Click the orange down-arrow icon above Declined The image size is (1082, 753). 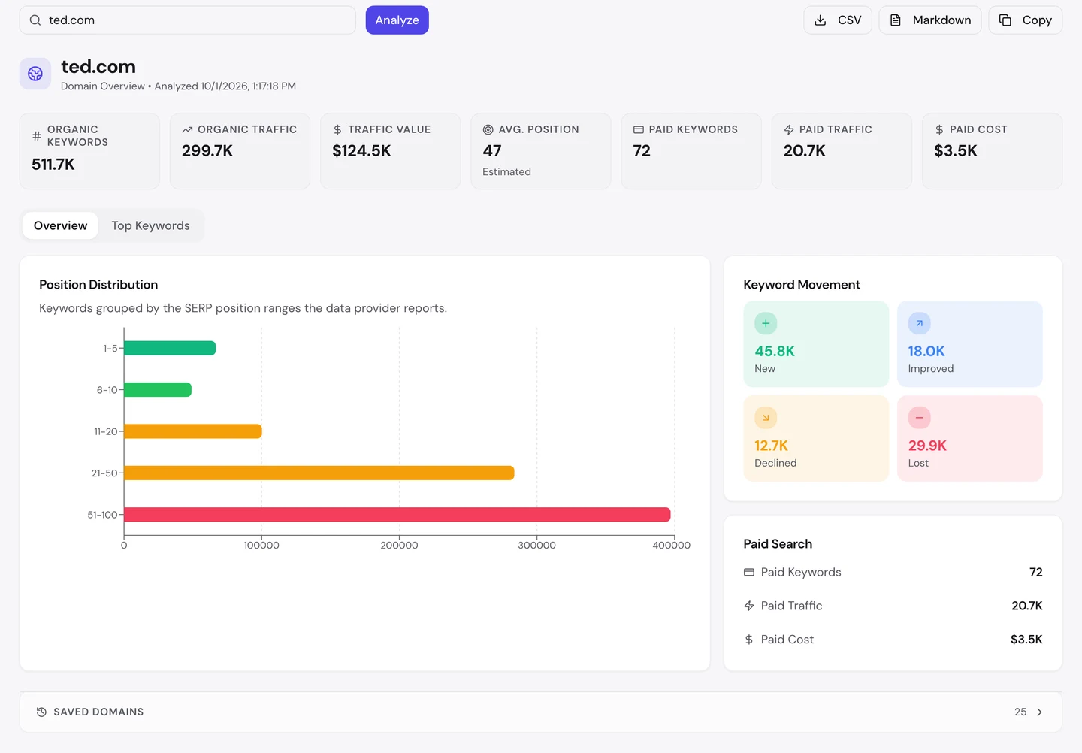766,418
